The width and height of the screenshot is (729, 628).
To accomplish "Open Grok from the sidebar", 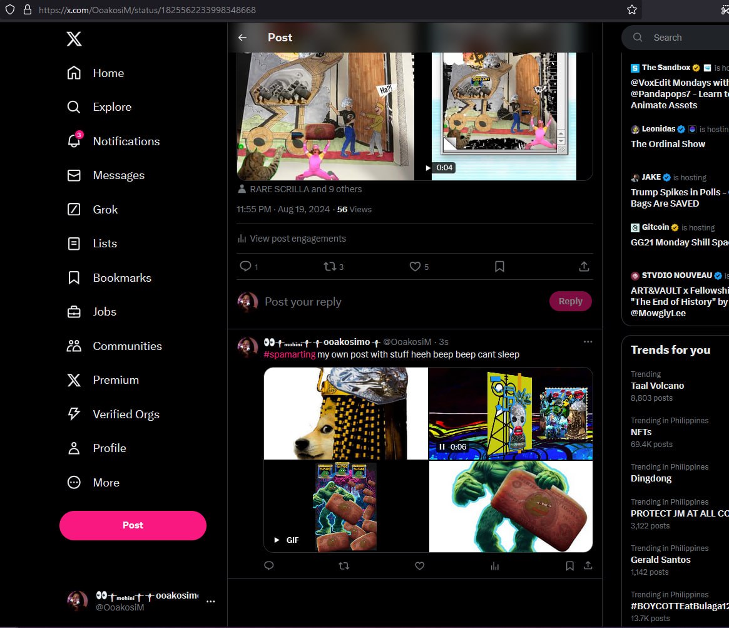I will [x=93, y=209].
